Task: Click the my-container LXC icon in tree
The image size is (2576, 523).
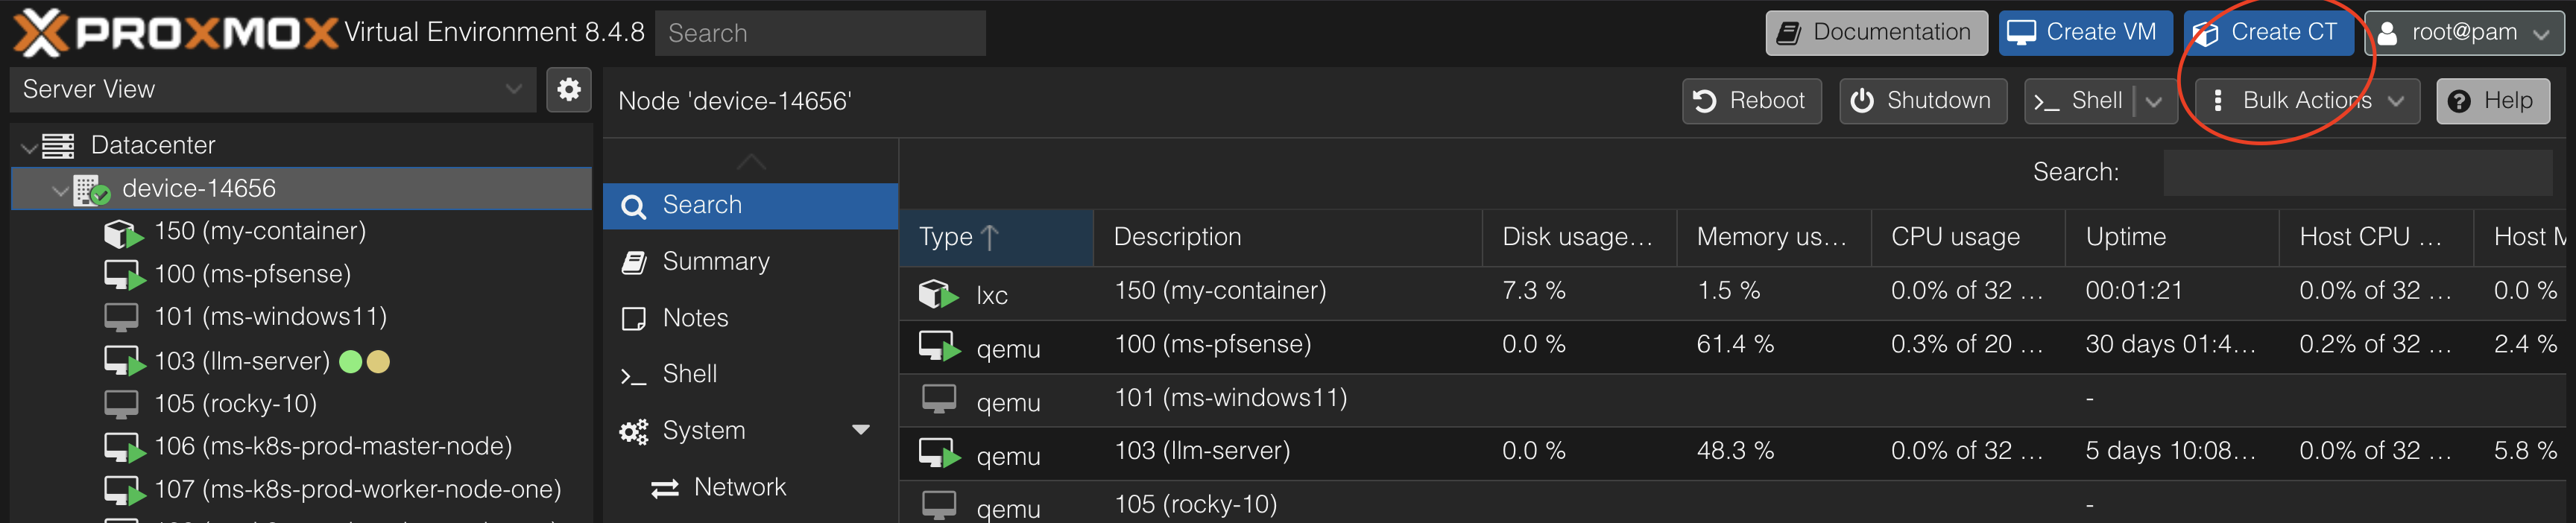Action: [122, 233]
